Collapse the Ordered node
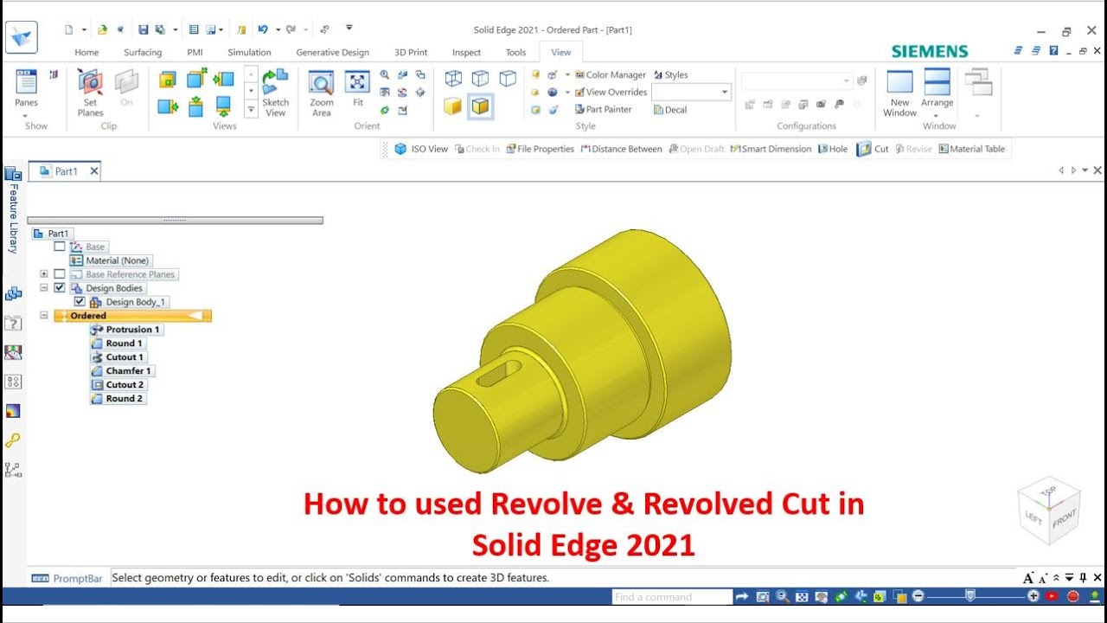Viewport: 1107px width, 623px height. [x=44, y=316]
